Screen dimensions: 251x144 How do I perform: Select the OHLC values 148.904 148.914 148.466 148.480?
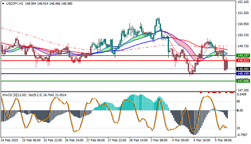pyautogui.click(x=49, y=4)
